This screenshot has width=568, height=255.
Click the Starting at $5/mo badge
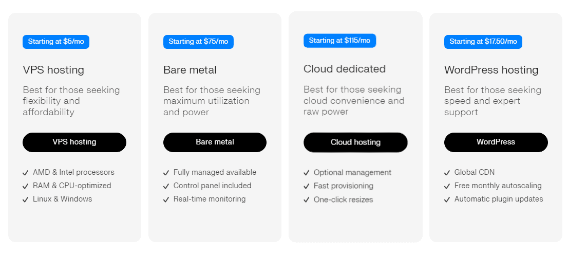click(x=56, y=42)
